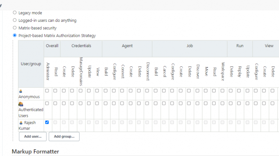Screen dimensions: 279x156
Task: Click the Rajesh Kumar user icon
Action: click(21, 123)
